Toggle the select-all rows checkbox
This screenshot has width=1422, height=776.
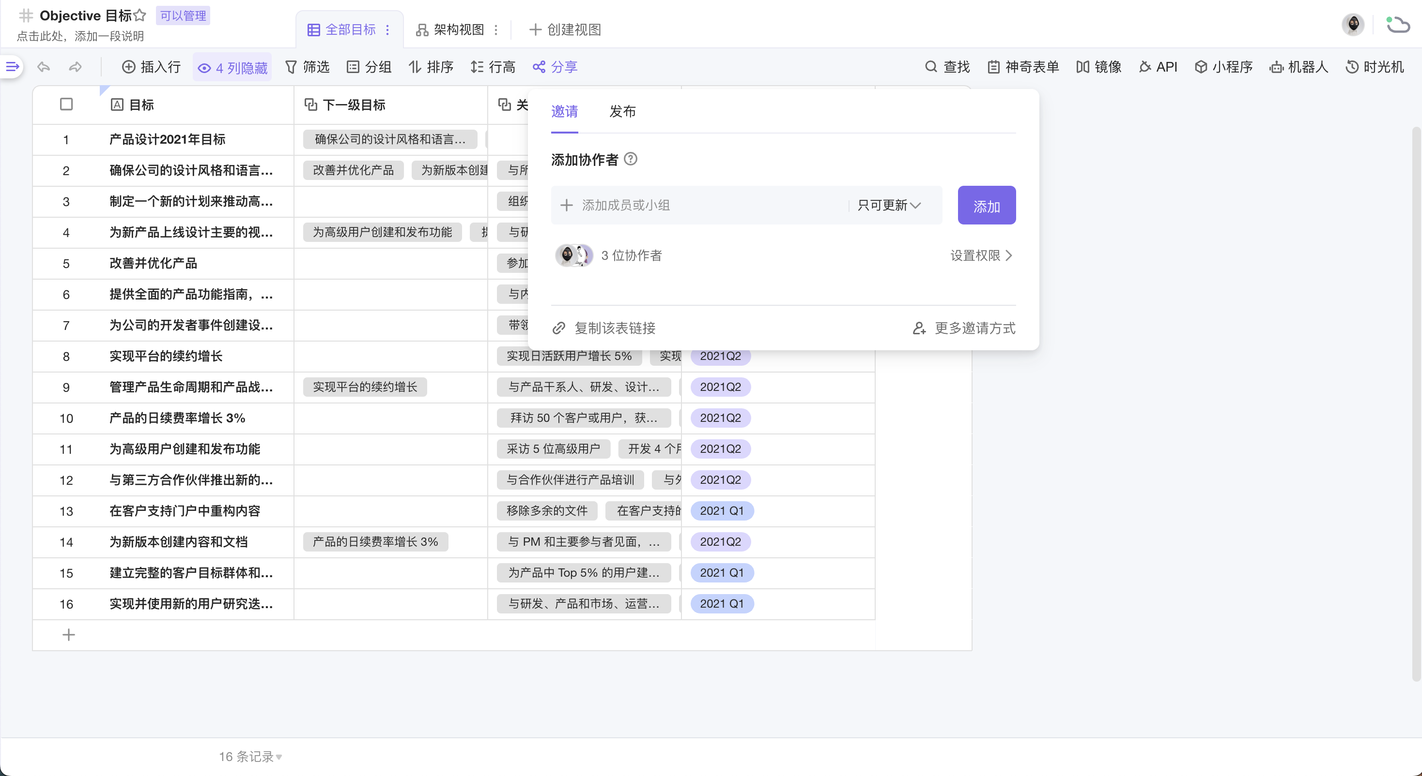66,104
